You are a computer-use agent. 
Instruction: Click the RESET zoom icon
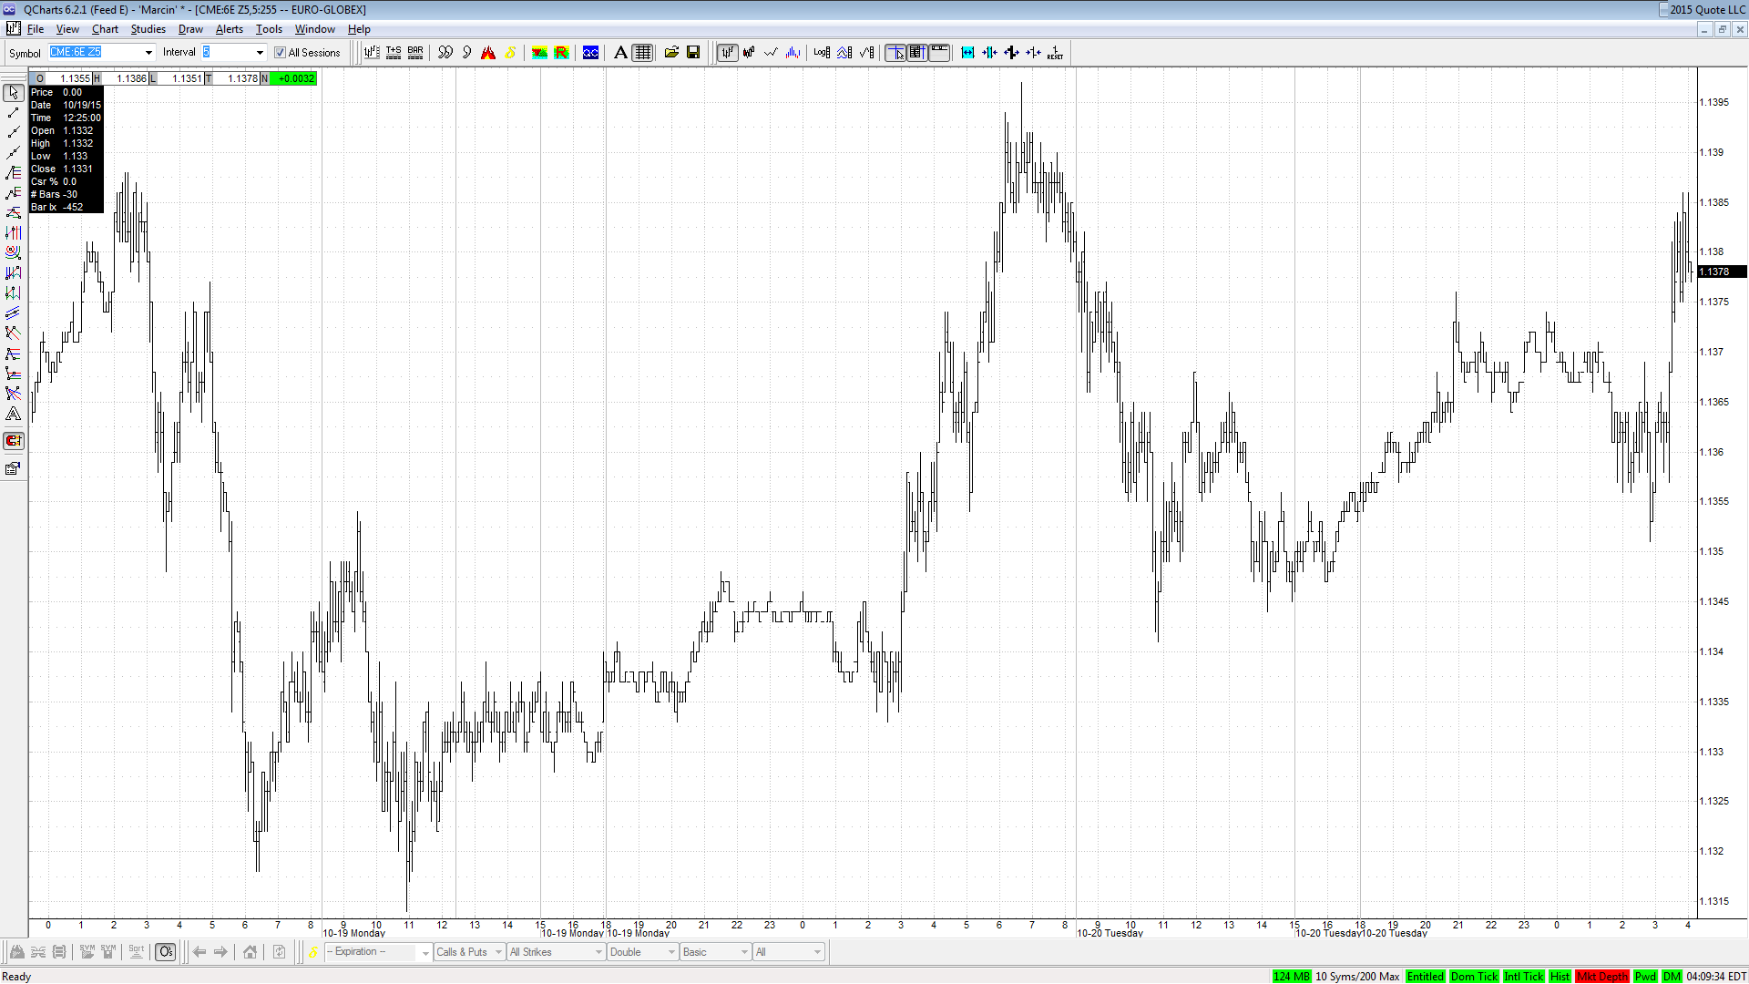(x=1055, y=53)
